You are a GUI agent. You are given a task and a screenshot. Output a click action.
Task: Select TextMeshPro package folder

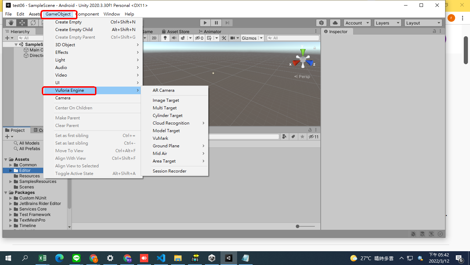(32, 220)
